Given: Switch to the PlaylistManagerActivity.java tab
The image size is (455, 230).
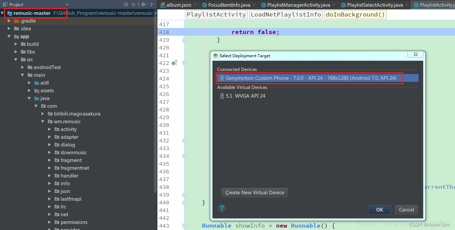Looking at the screenshot, I should pyautogui.click(x=299, y=5).
